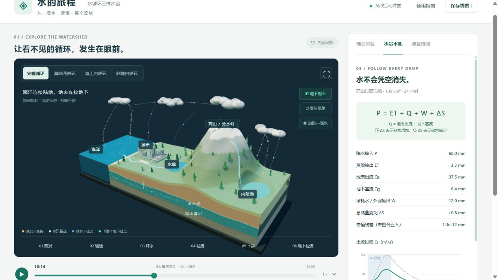The image size is (498, 280).
Task: Select the 陆地内循环 tab
Action: click(127, 73)
